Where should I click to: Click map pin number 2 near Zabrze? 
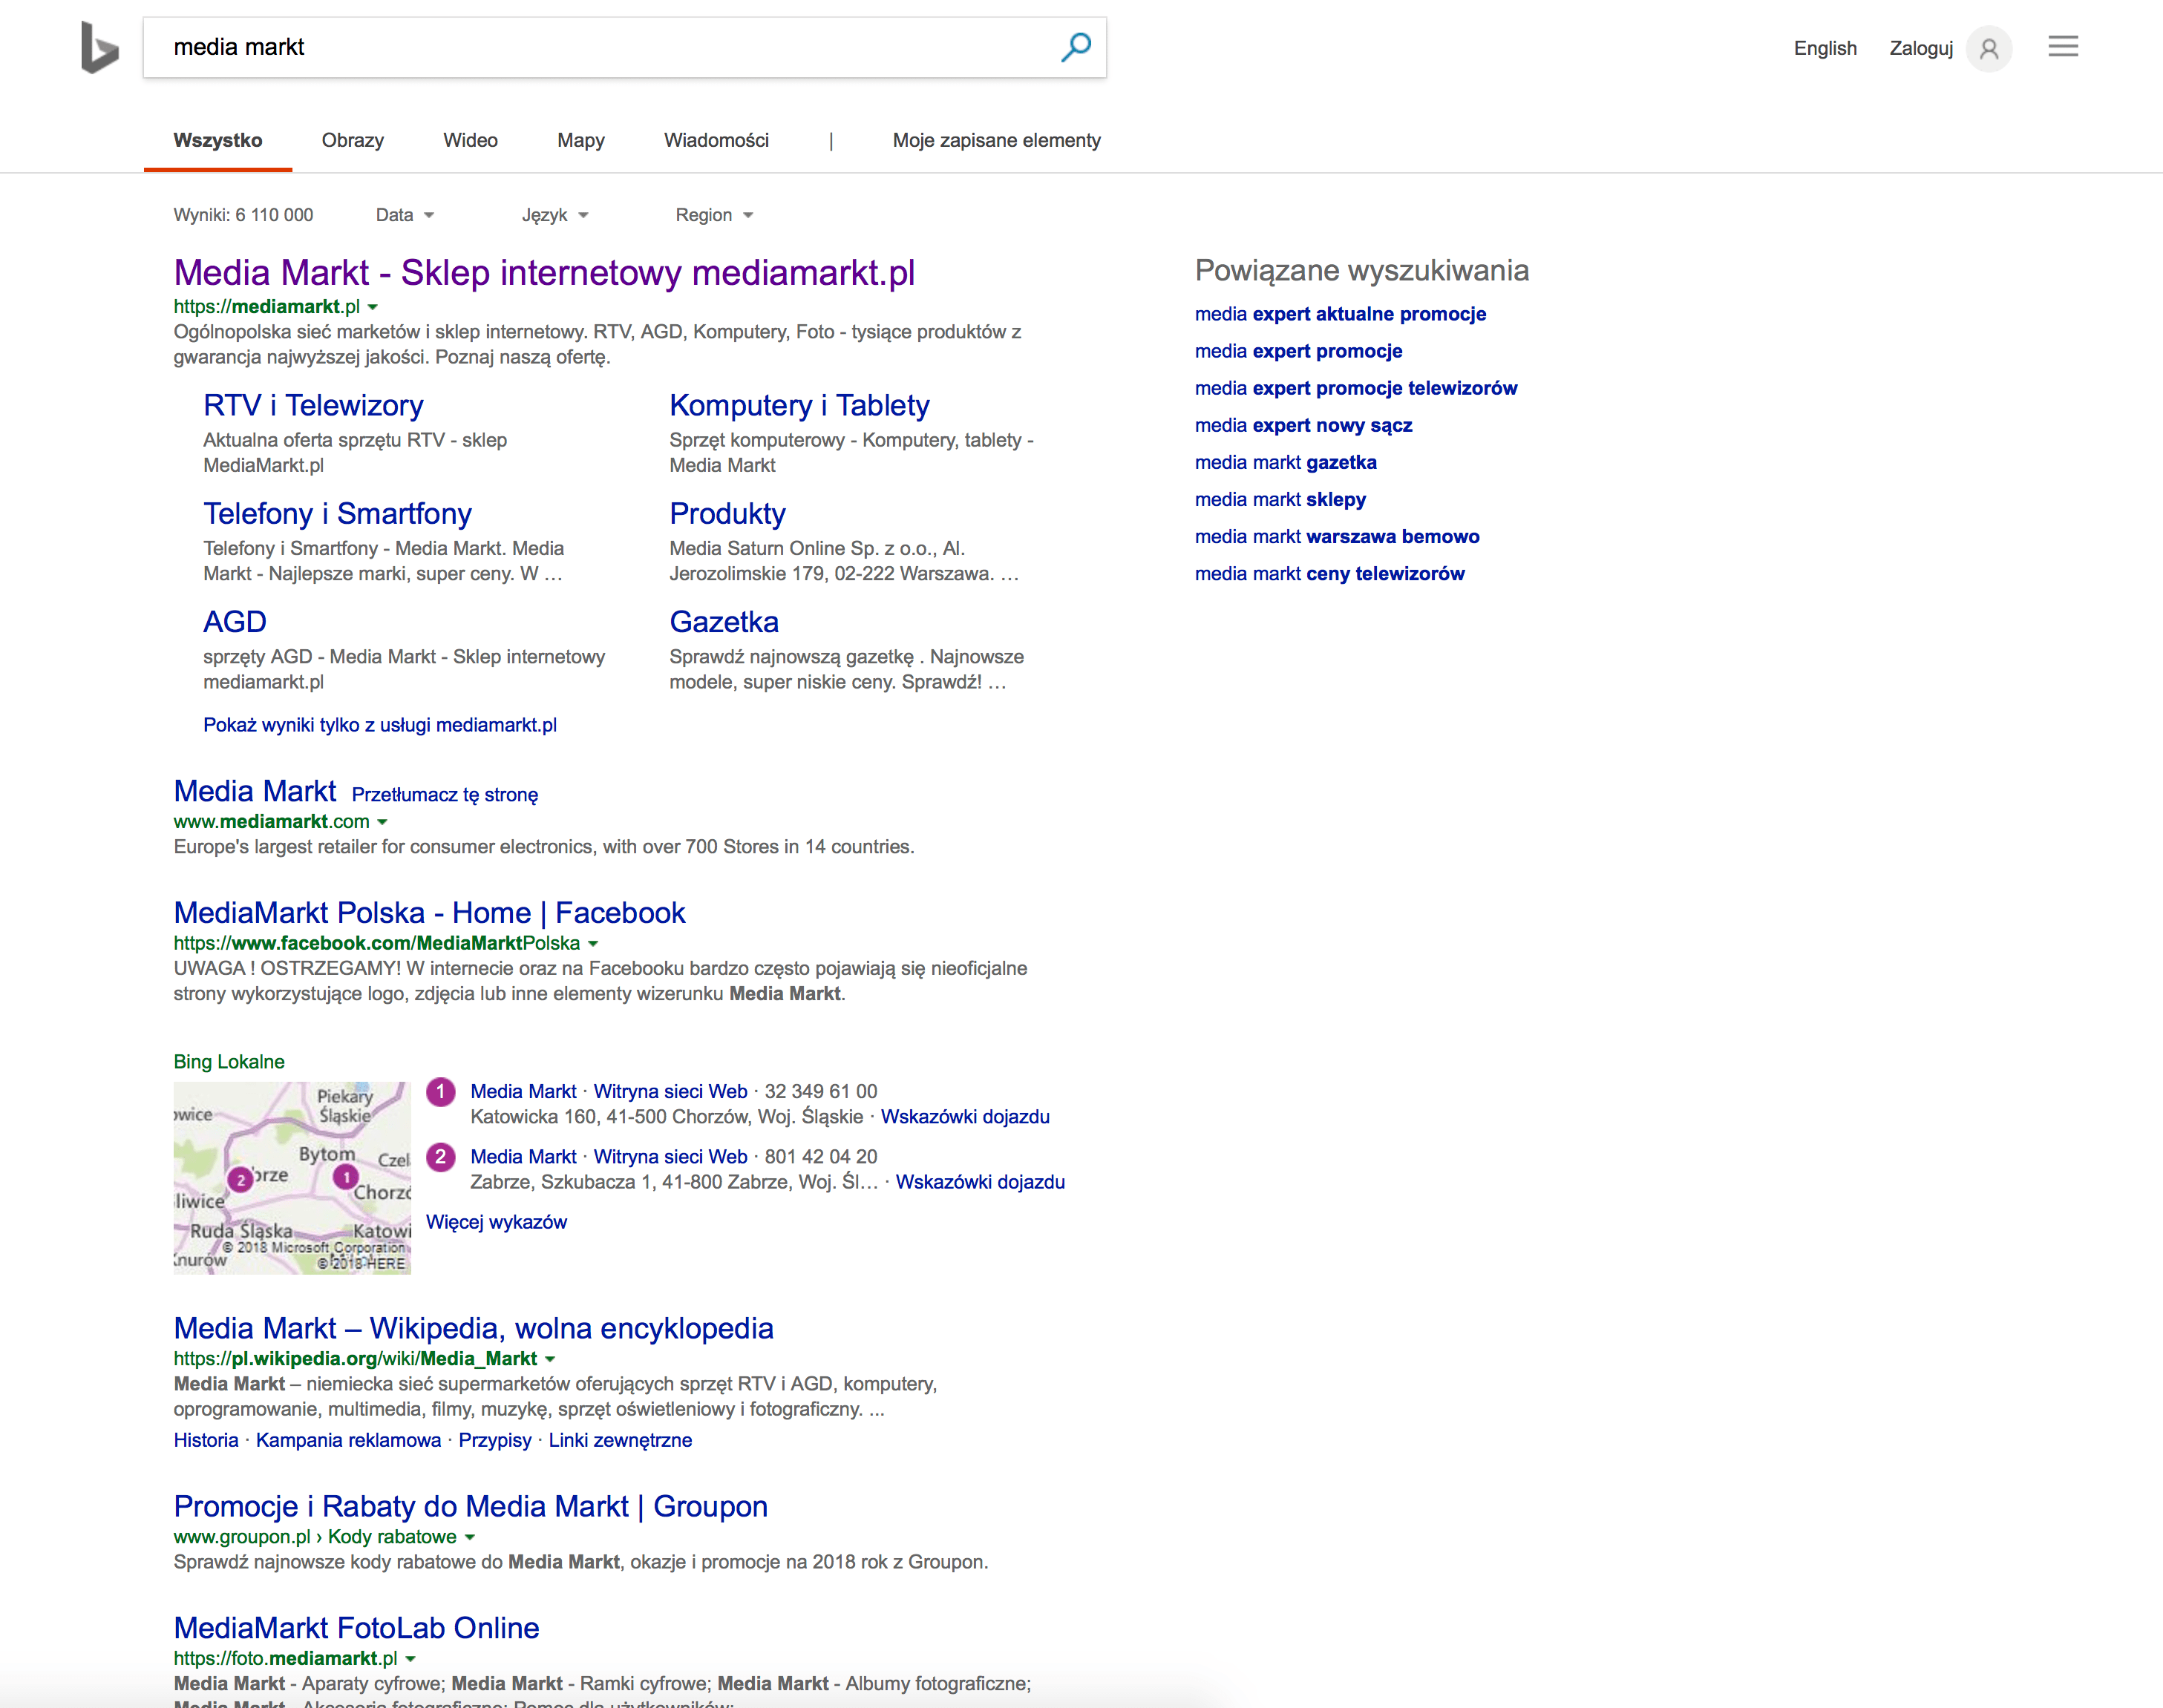(x=240, y=1180)
